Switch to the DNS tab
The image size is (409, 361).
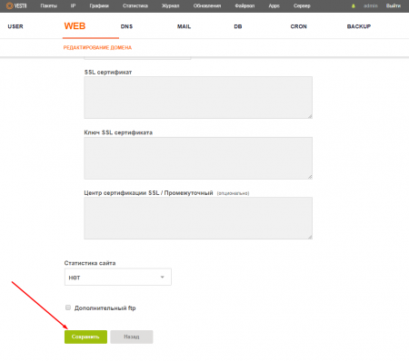(x=126, y=26)
